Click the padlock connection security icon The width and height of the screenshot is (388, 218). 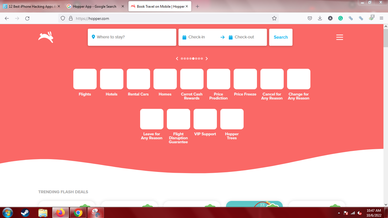tap(71, 18)
